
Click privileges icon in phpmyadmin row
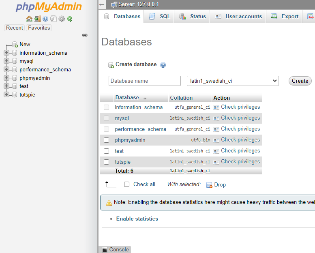tap(216, 140)
